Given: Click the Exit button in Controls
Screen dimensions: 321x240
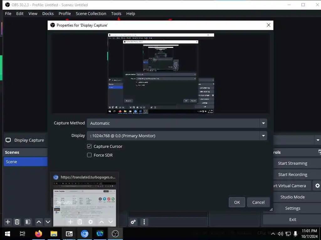Looking at the screenshot, I should coord(292,219).
